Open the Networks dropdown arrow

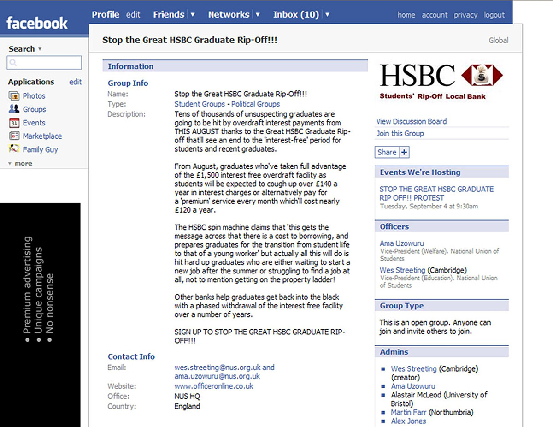[258, 15]
